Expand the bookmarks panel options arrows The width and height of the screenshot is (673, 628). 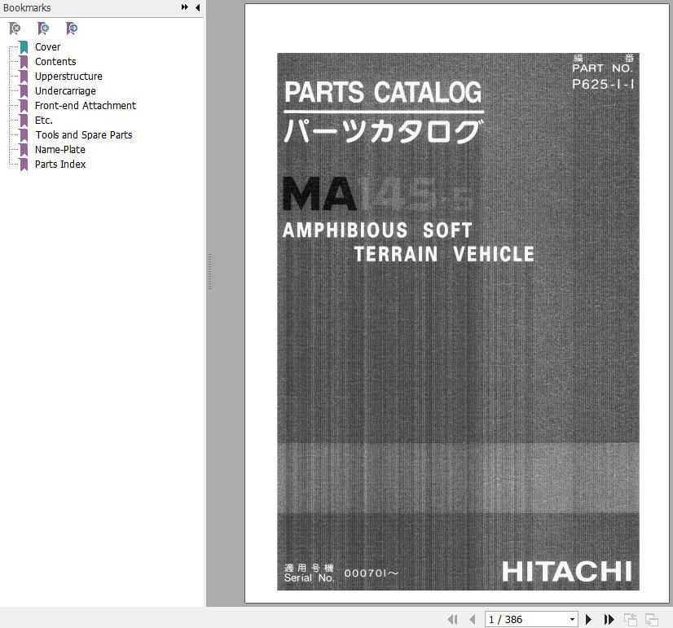[x=185, y=7]
